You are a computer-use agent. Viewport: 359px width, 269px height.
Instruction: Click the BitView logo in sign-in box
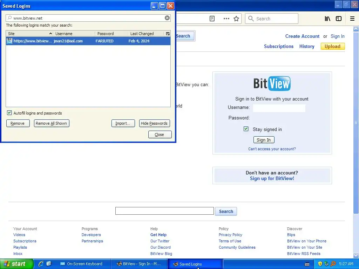tap(272, 83)
